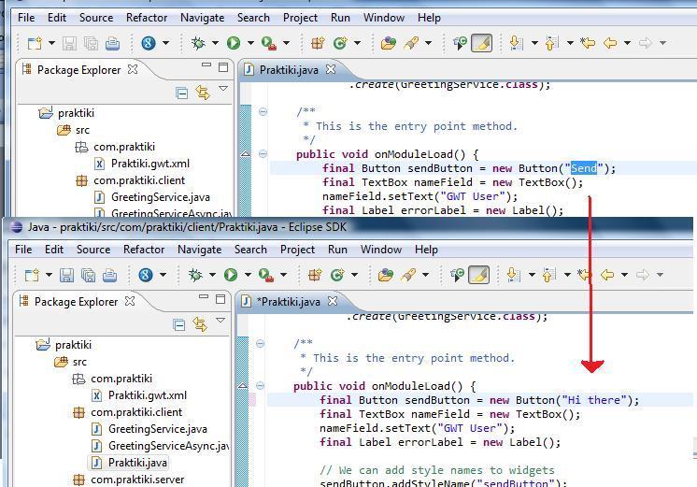Screen dimensions: 697x487
Task: Click New Java Package icon in upper window
Action: [x=318, y=43]
